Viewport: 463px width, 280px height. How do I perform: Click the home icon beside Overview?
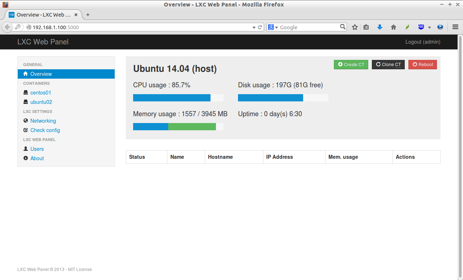click(x=26, y=74)
